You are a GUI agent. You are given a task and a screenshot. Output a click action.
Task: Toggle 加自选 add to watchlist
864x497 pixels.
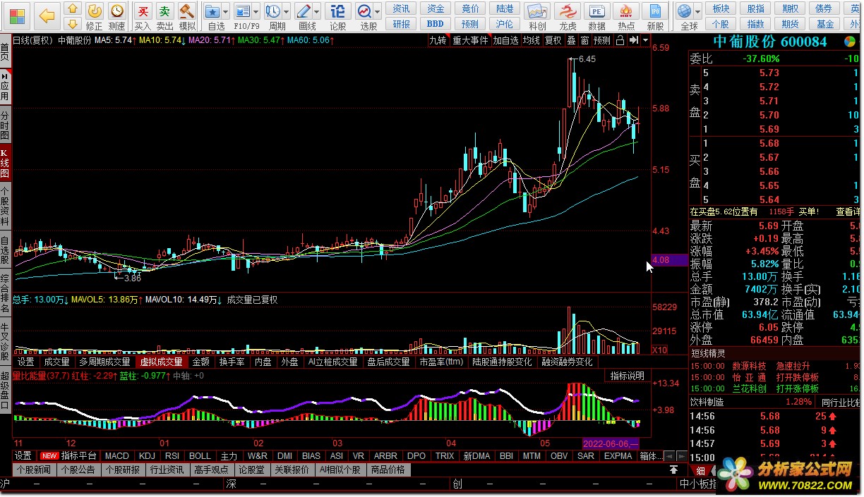[505, 40]
